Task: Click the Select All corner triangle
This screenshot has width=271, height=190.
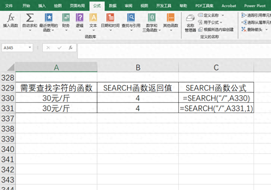Action: click(x=11, y=67)
